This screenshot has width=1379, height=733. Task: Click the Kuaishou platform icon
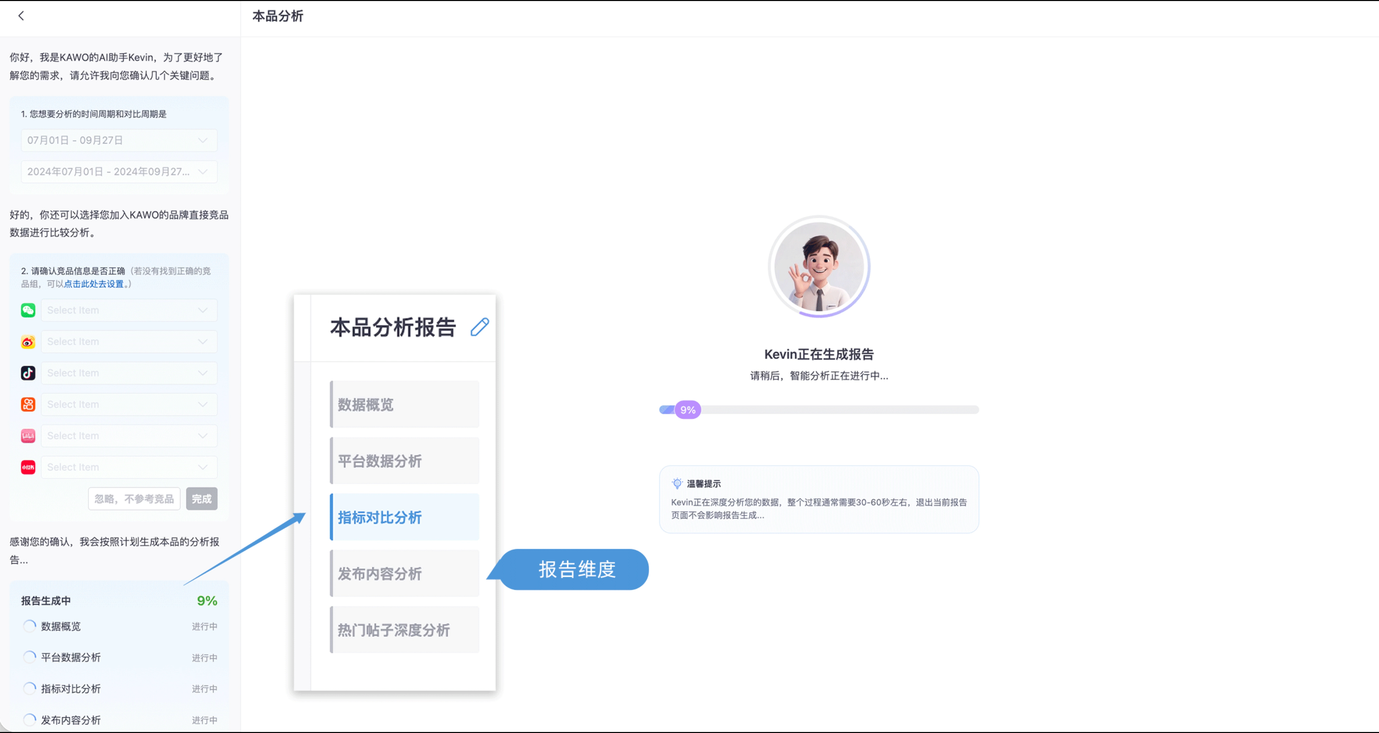point(28,405)
